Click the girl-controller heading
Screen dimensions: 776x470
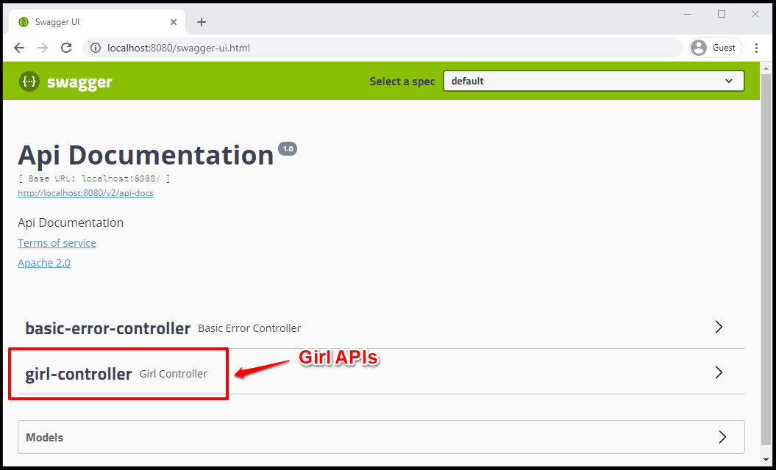point(79,374)
